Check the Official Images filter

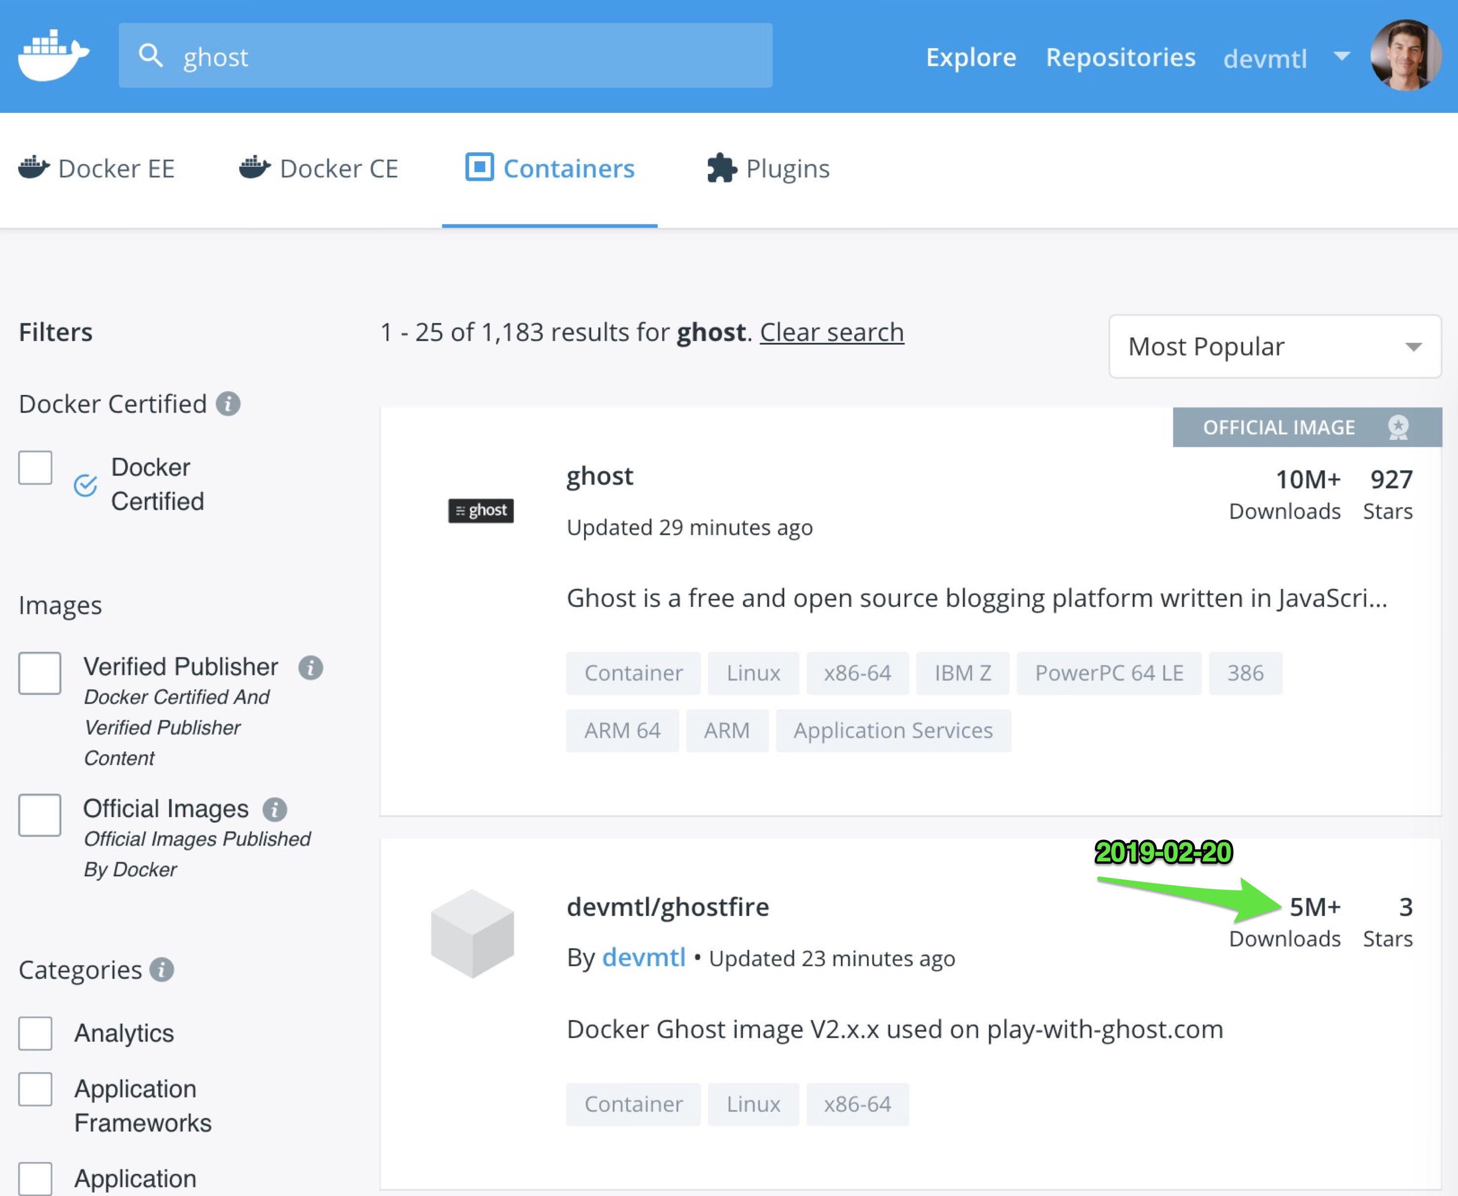[x=40, y=815]
